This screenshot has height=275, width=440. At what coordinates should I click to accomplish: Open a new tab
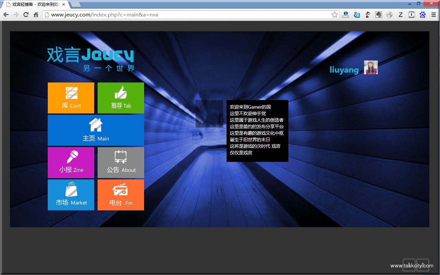76,4
